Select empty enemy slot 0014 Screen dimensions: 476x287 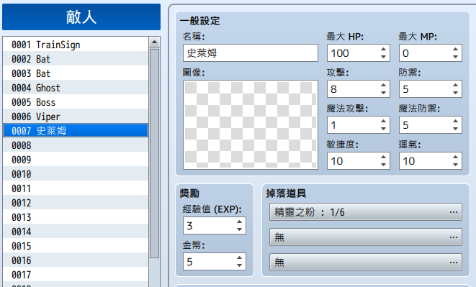coord(76,232)
